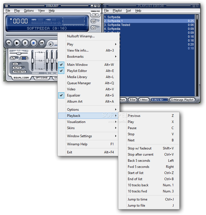
Task: Choose Stop after current
Action: (x=149, y=154)
